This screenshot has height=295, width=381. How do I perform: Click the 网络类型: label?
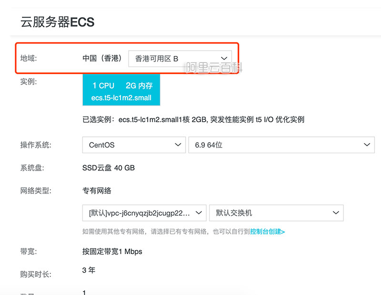36,190
